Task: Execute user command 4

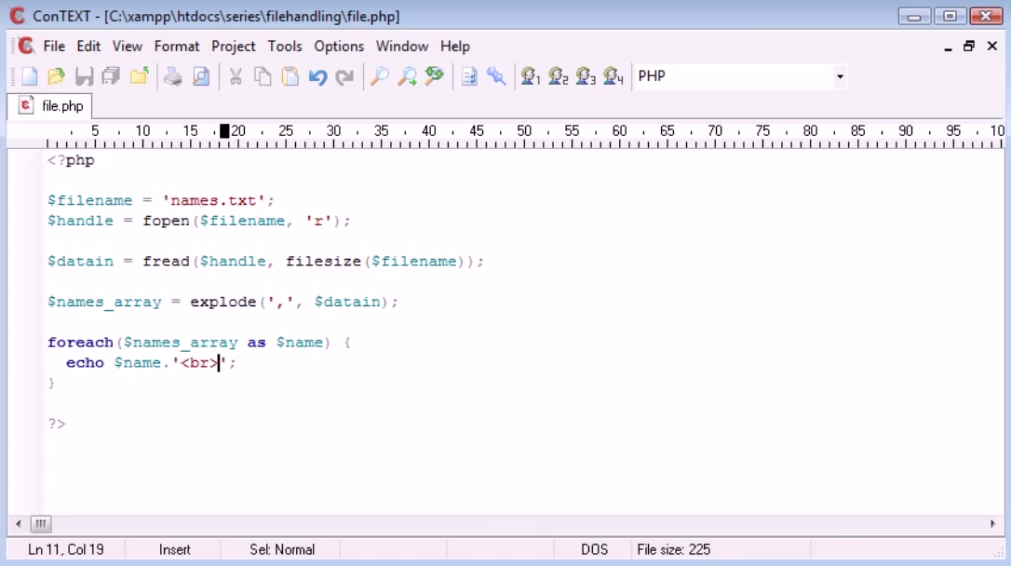Action: point(612,77)
